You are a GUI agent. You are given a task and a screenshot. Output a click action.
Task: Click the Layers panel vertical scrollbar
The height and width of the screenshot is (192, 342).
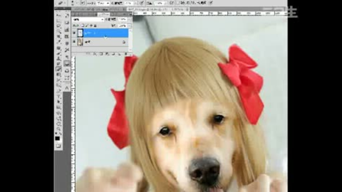coord(130,40)
